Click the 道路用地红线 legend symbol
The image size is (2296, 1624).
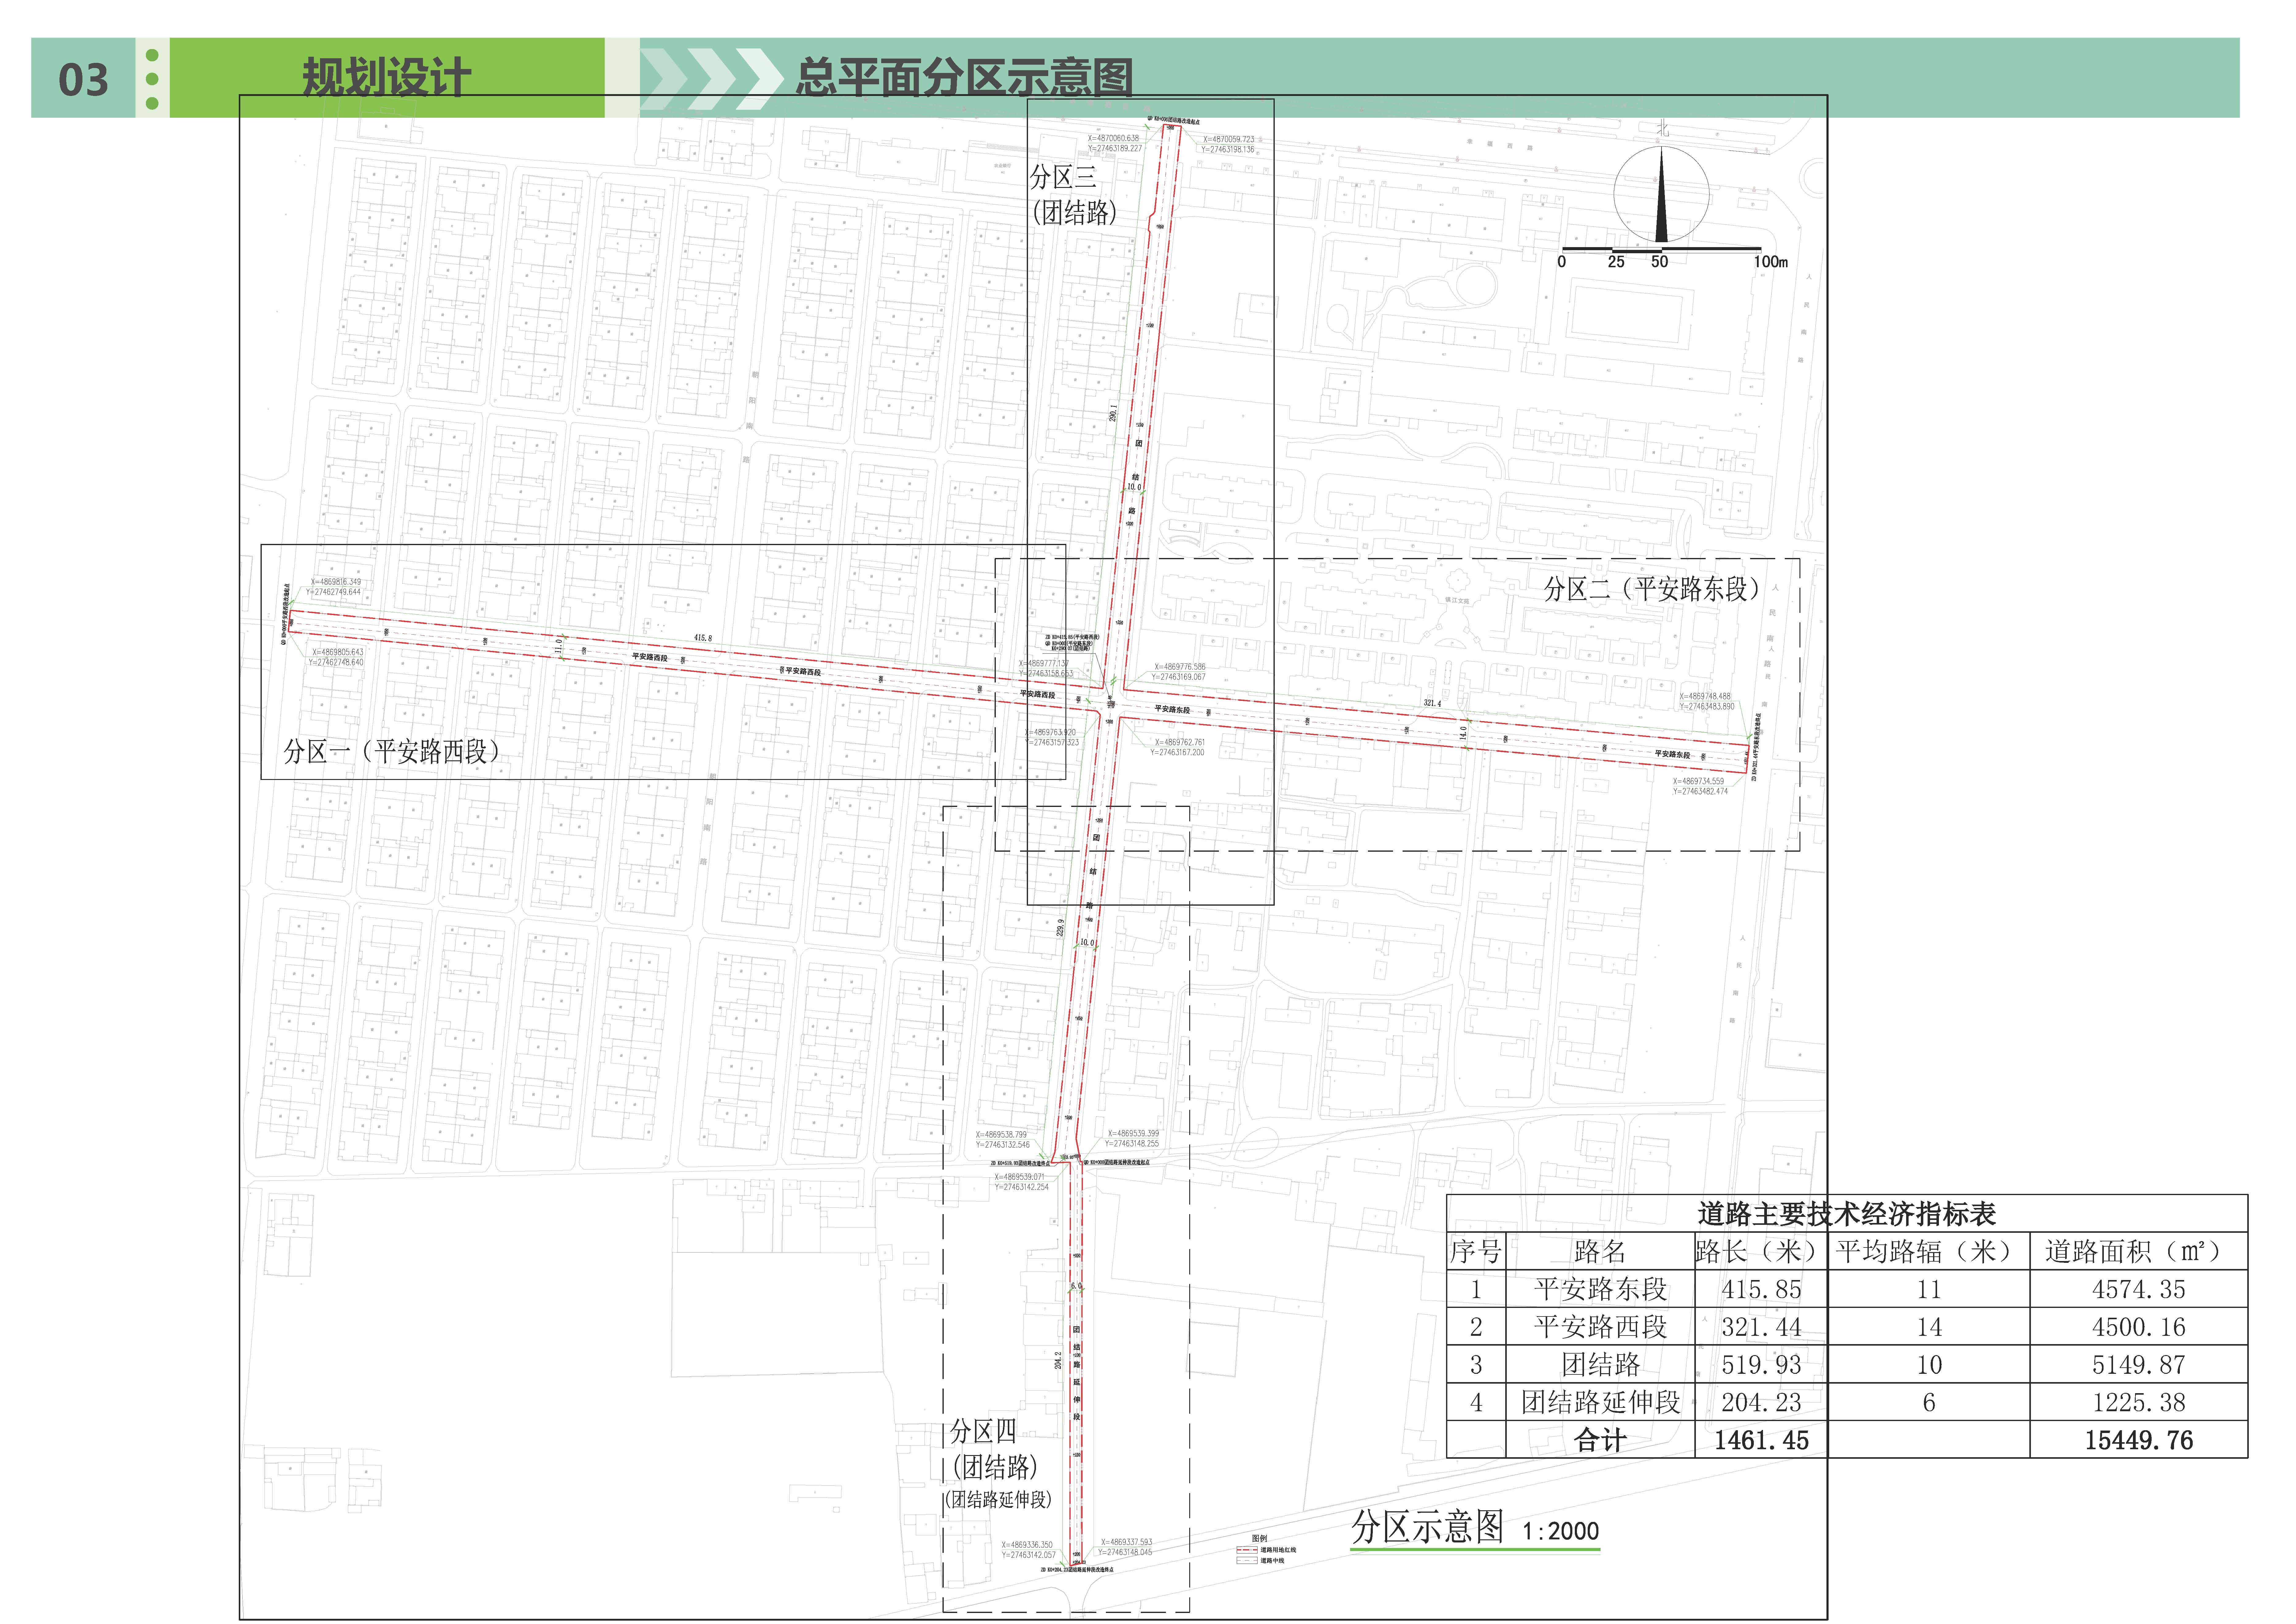[x=1247, y=1550]
